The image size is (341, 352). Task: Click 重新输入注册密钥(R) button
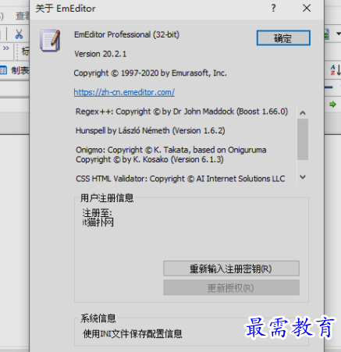click(231, 268)
